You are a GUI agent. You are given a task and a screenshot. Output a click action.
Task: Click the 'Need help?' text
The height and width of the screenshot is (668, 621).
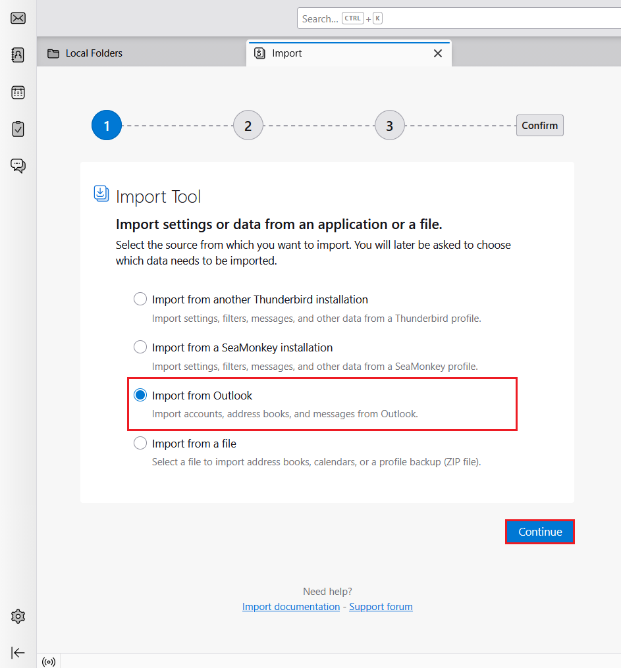click(x=327, y=591)
